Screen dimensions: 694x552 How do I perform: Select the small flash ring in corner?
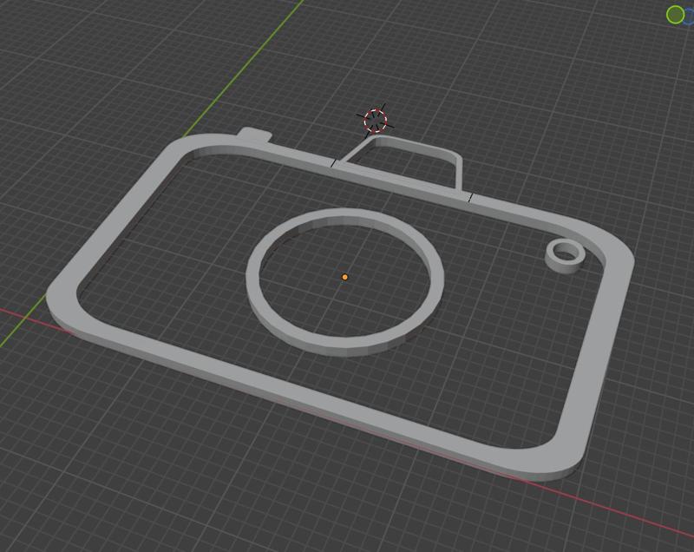coord(566,256)
